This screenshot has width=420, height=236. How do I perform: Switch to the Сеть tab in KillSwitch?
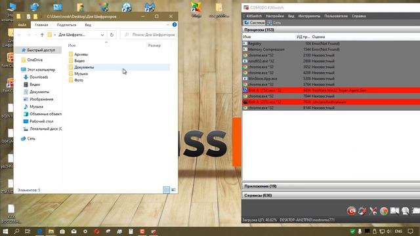pyautogui.click(x=274, y=23)
